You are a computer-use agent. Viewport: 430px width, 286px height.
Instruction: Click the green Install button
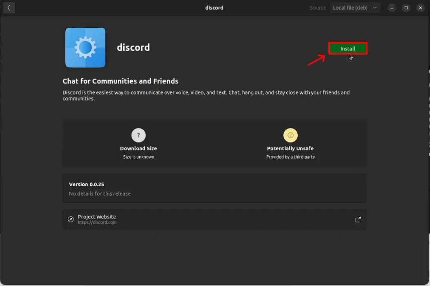coord(348,48)
